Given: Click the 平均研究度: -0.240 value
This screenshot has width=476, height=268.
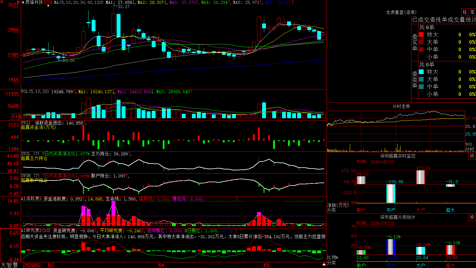Looking at the screenshot, I should click(122, 230).
